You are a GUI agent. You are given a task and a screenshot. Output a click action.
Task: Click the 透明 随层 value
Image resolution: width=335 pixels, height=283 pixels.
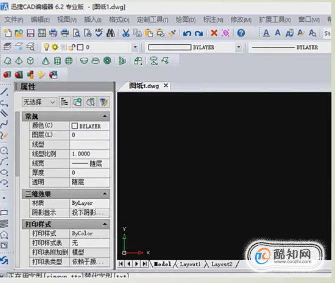tap(89, 182)
